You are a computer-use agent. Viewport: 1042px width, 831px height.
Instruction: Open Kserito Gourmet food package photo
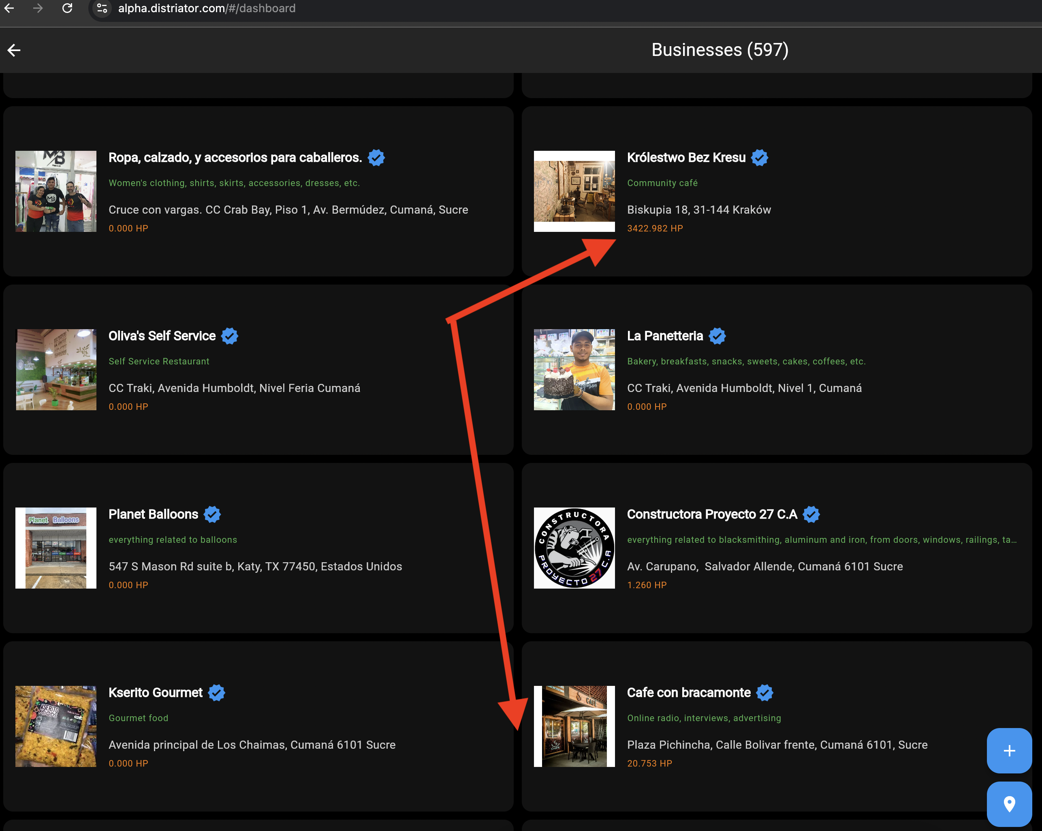click(56, 726)
